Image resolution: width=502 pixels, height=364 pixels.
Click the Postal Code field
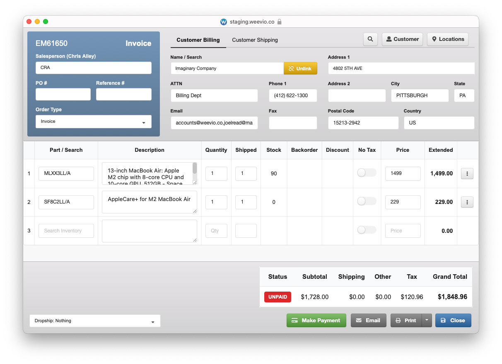tap(363, 123)
